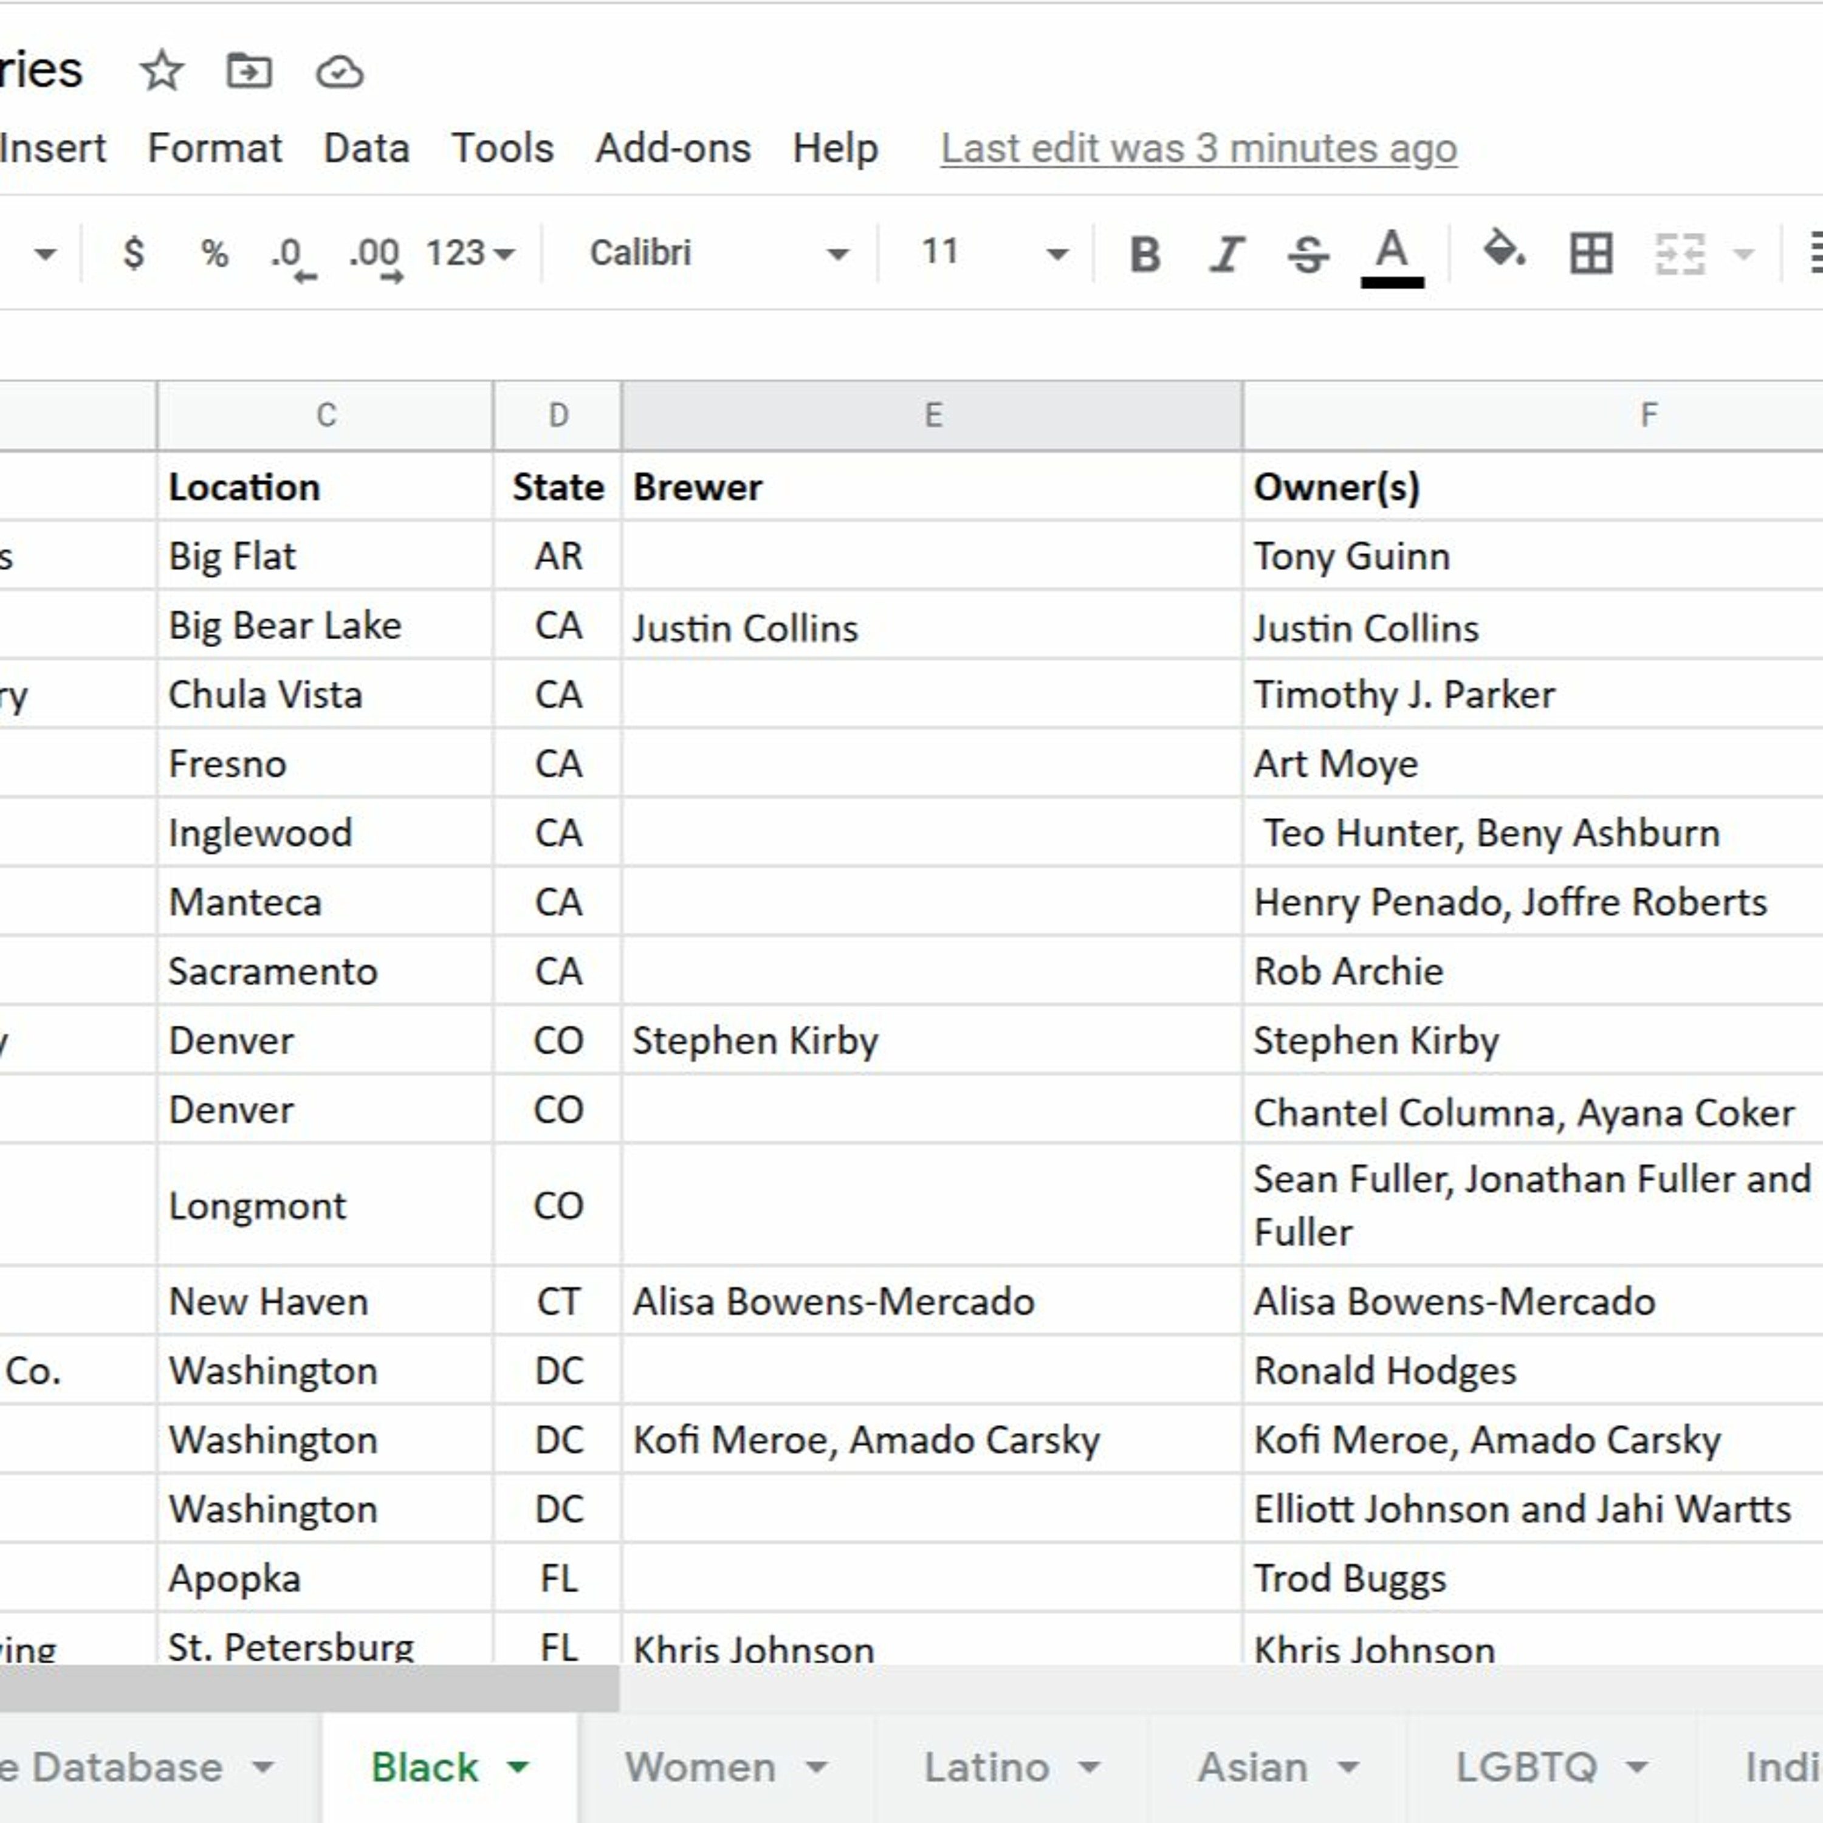Format selection as currency
Image resolution: width=1823 pixels, height=1823 pixels.
134,253
